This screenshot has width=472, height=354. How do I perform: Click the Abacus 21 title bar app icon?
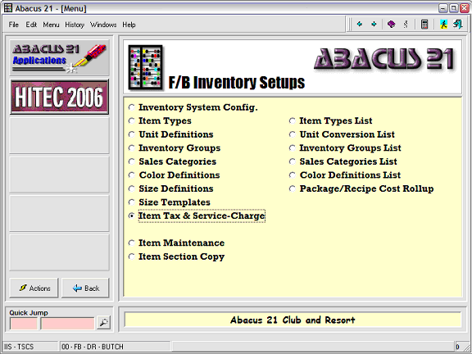[8, 8]
